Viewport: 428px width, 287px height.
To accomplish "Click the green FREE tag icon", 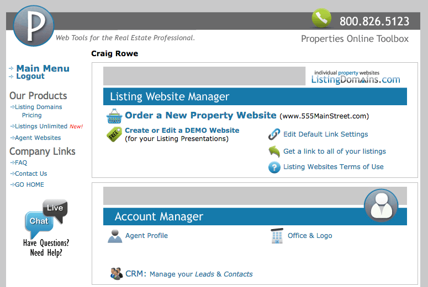I will click(114, 134).
